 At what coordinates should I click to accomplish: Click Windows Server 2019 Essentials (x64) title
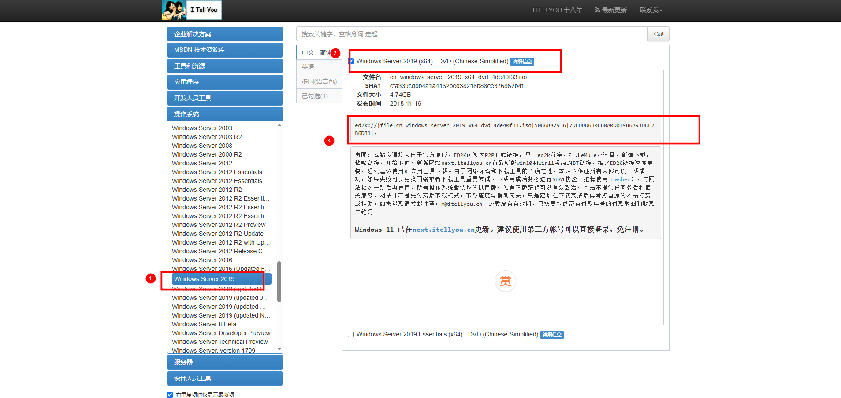(x=447, y=335)
